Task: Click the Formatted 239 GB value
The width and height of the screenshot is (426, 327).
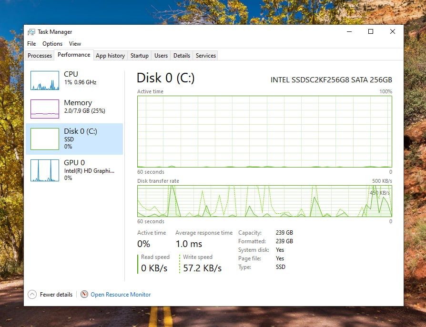Action: tap(284, 241)
